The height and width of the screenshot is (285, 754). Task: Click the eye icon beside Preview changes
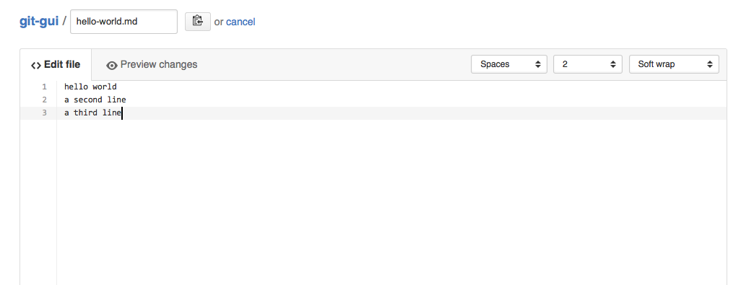click(112, 66)
